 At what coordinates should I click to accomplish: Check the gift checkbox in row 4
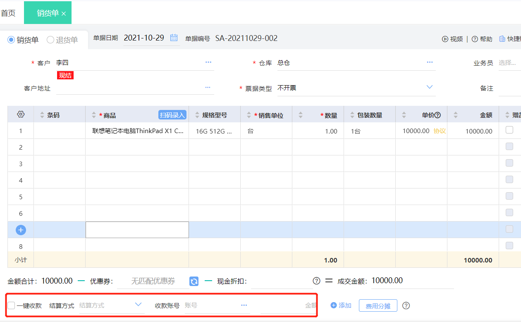(509, 179)
